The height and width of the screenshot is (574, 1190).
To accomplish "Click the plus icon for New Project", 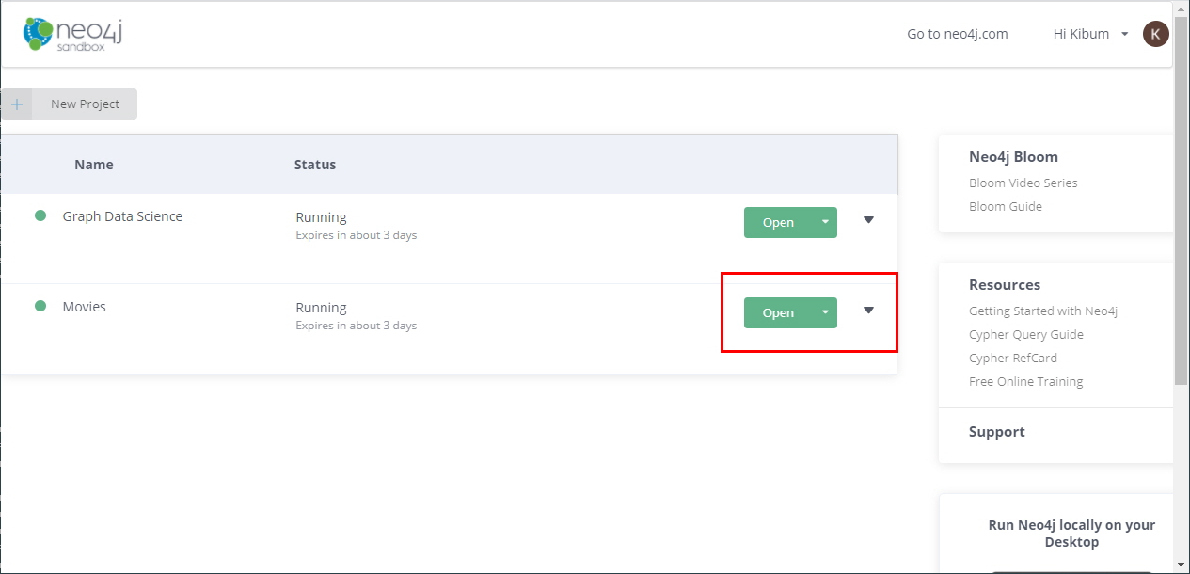I will point(17,104).
